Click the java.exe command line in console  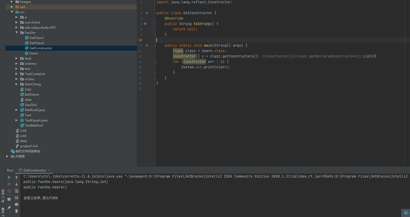point(215,177)
